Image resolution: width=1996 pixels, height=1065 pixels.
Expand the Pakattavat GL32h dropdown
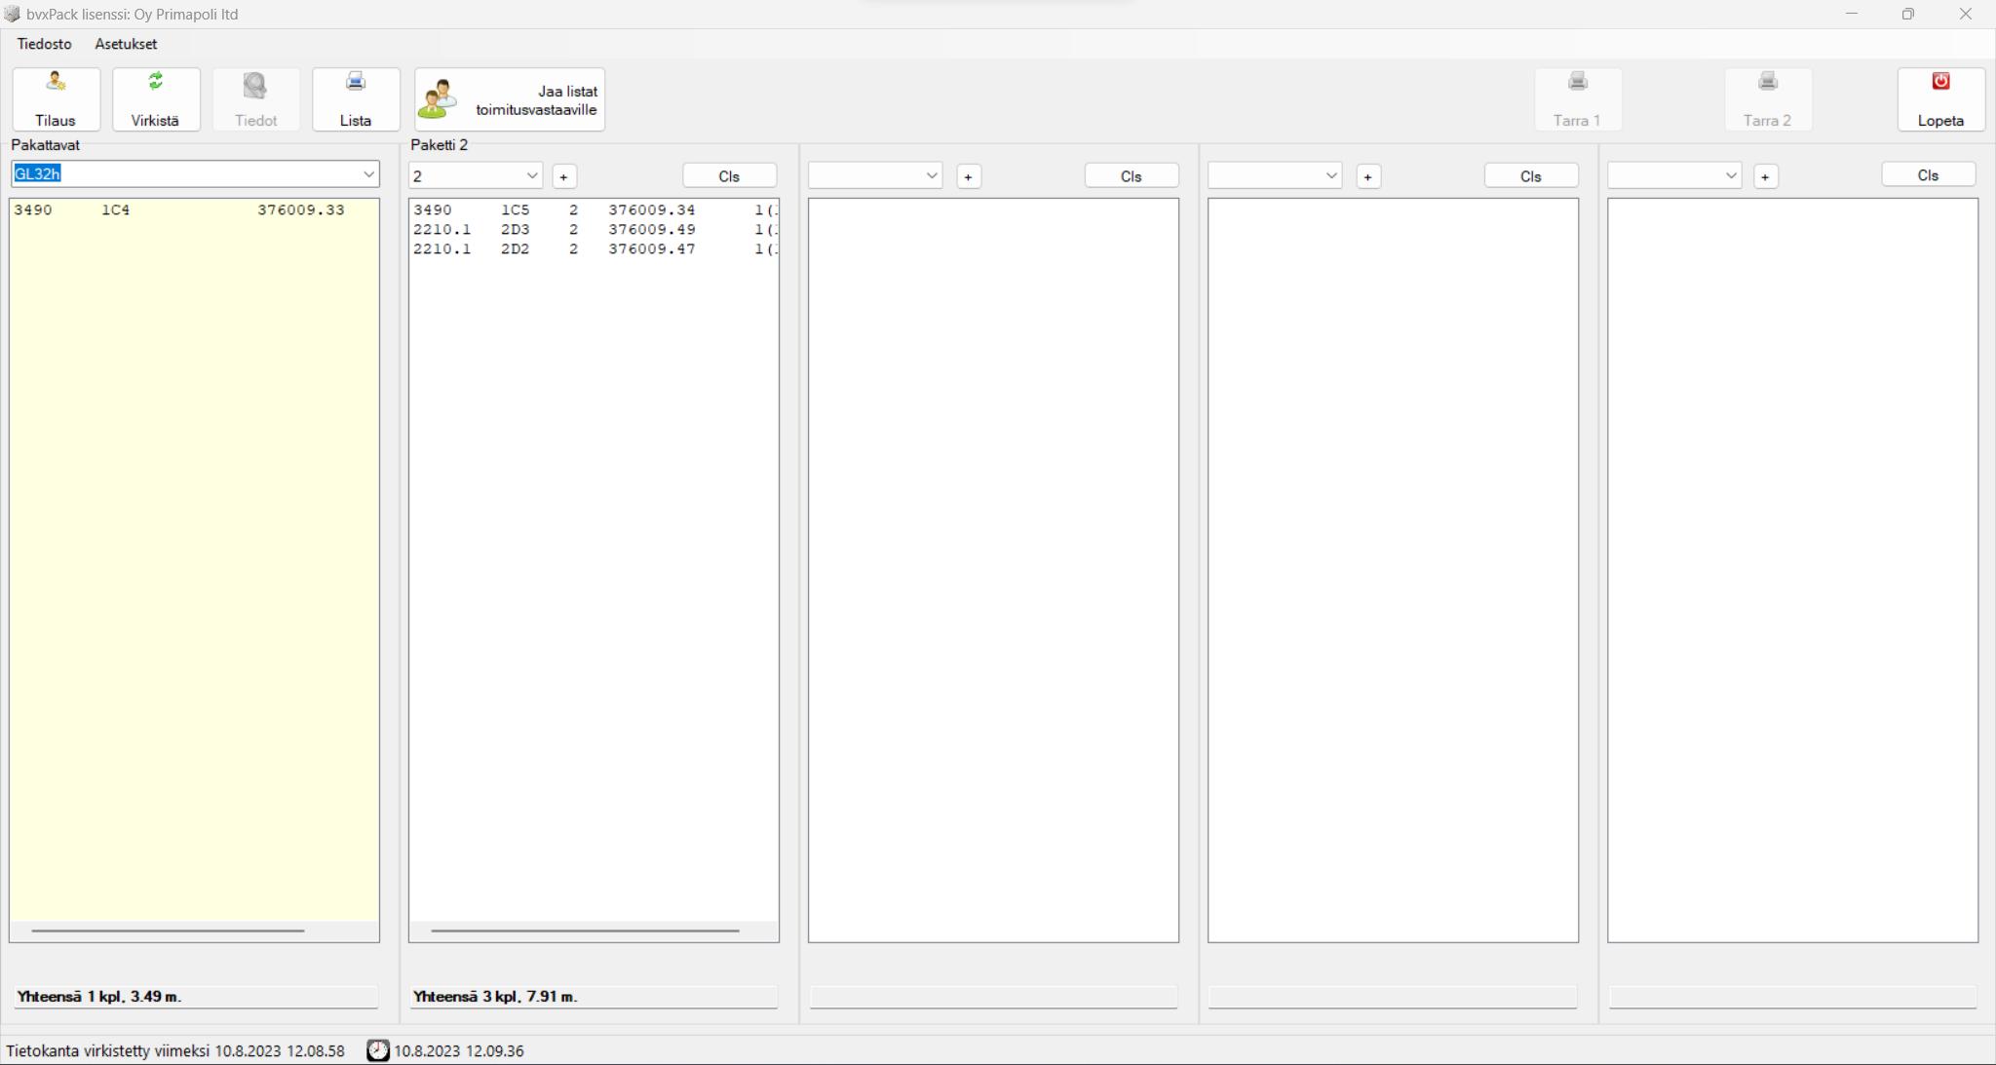coord(368,174)
